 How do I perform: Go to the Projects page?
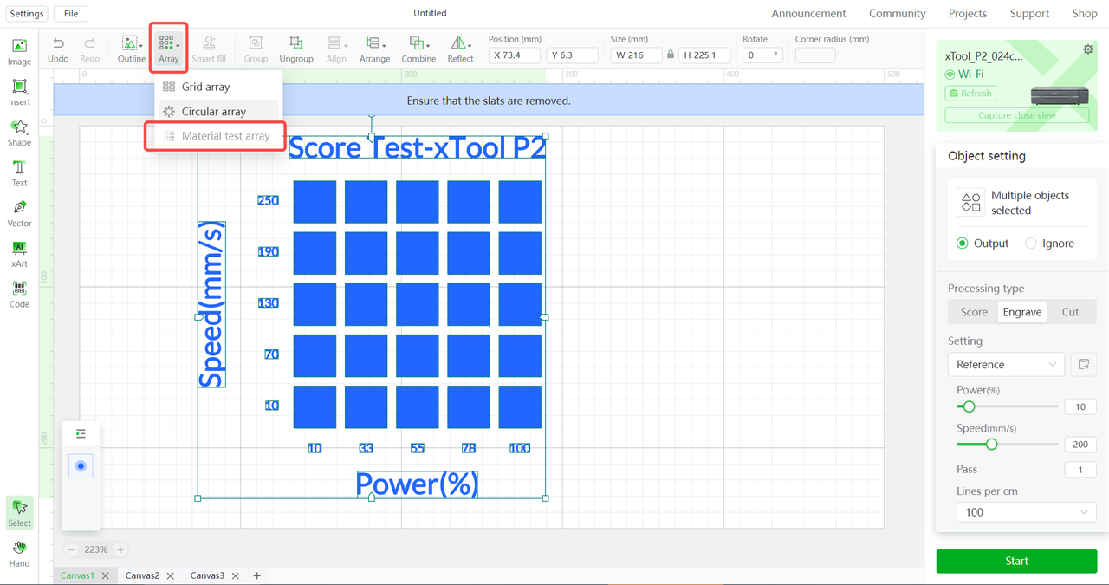(x=968, y=14)
